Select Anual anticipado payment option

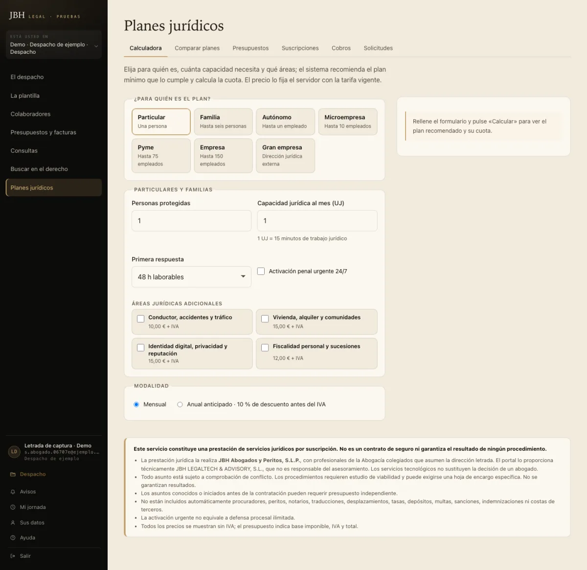tap(180, 404)
